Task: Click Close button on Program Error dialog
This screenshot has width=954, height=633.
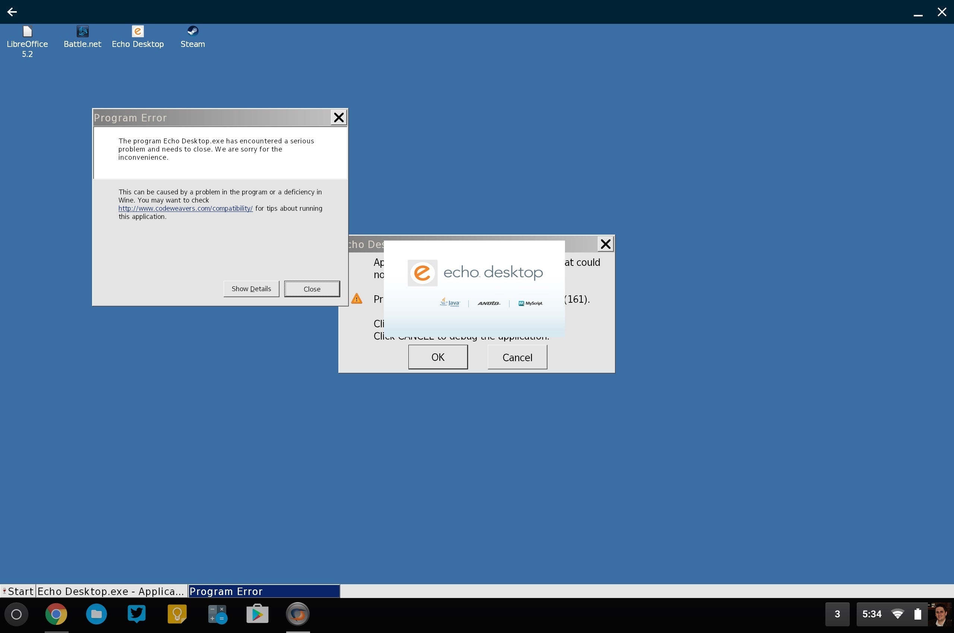Action: point(312,288)
